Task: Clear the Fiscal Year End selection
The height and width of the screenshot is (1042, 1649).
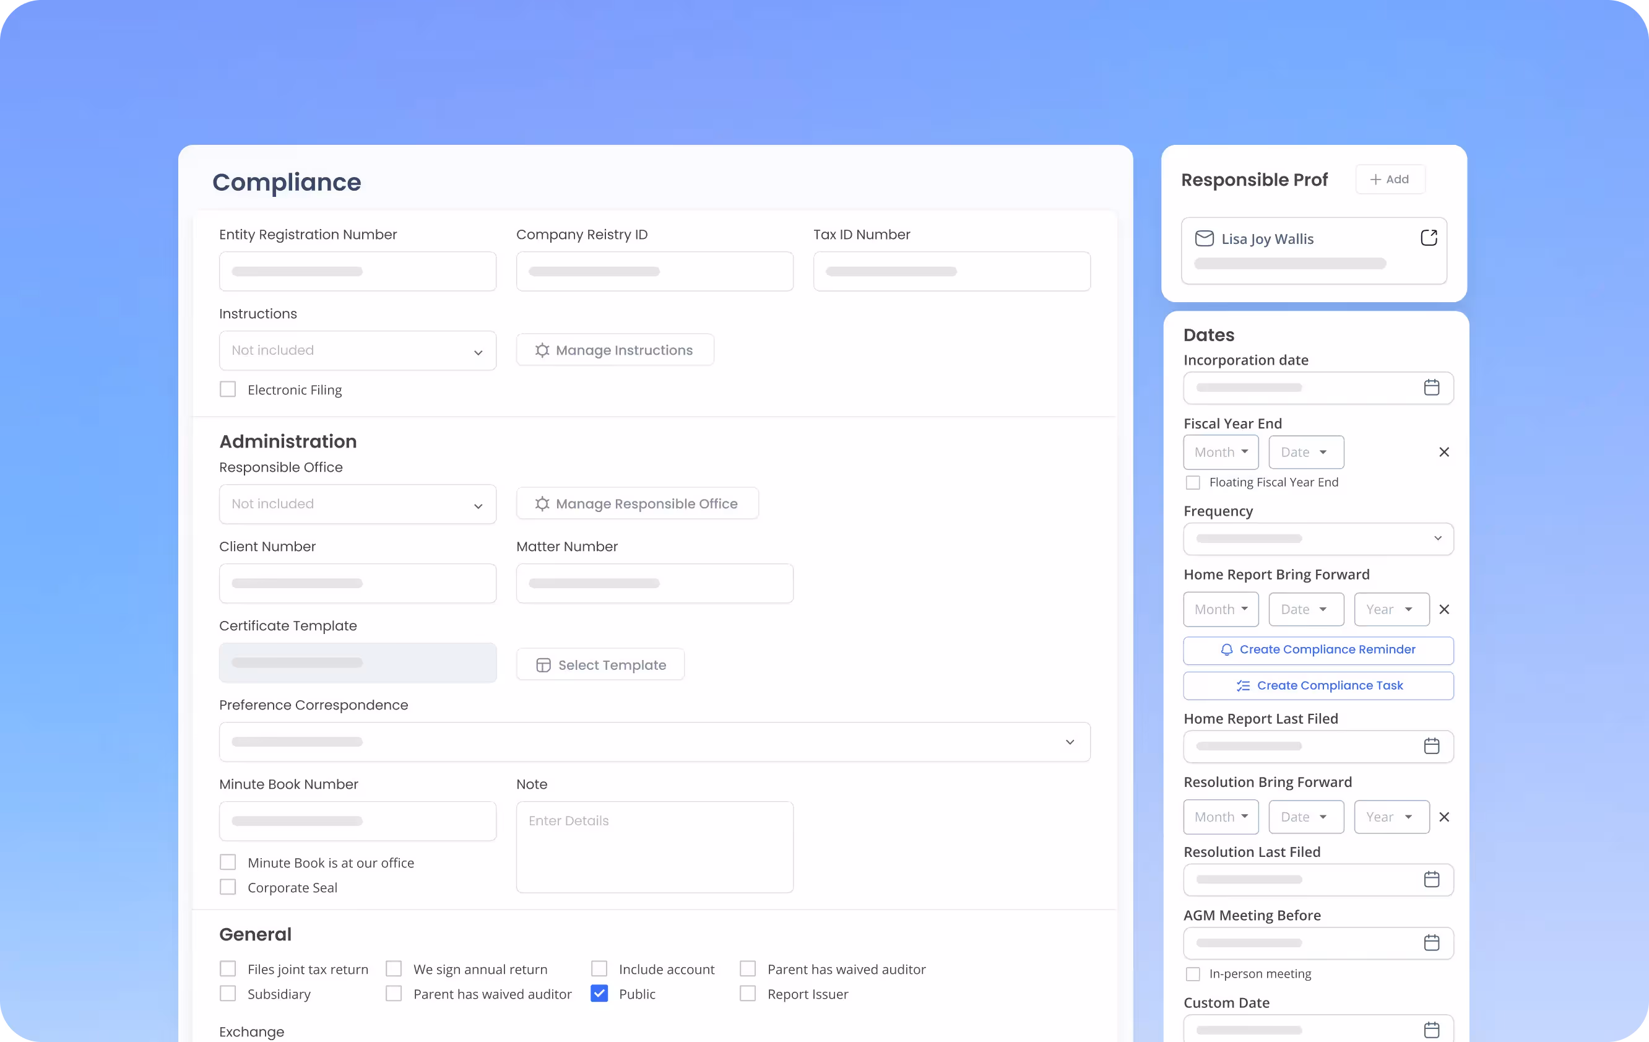Action: [1443, 451]
